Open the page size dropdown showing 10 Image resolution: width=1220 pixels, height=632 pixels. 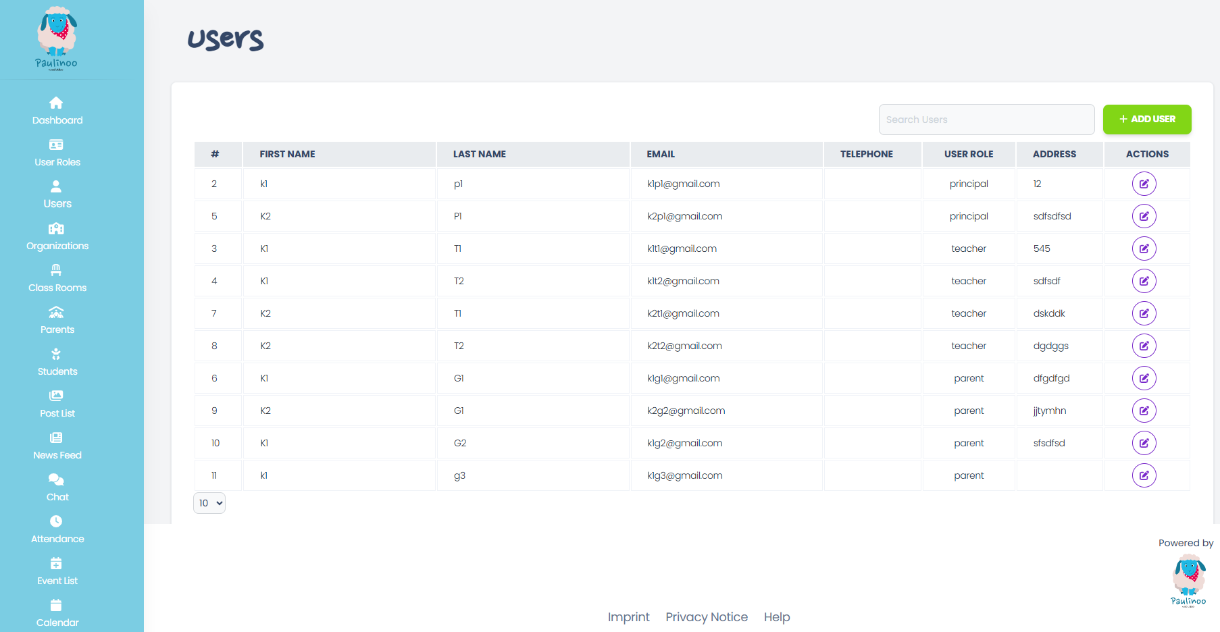(x=209, y=502)
